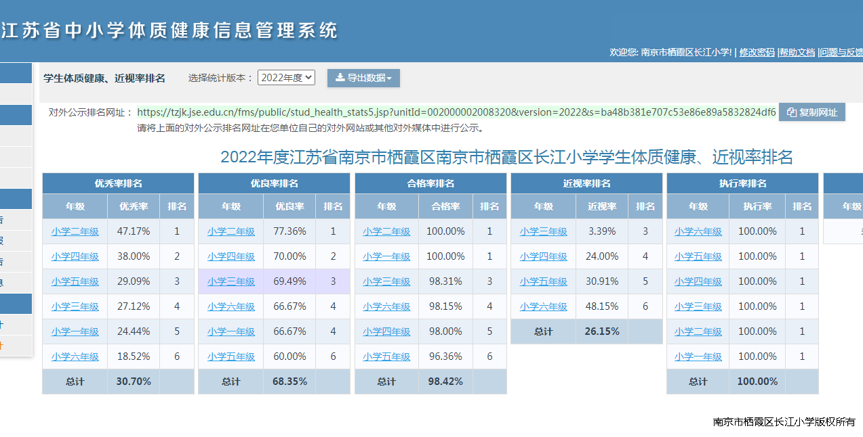This screenshot has width=863, height=437.
Task: Open 小学四年级 in the 合格率排名 table
Action: 386,331
